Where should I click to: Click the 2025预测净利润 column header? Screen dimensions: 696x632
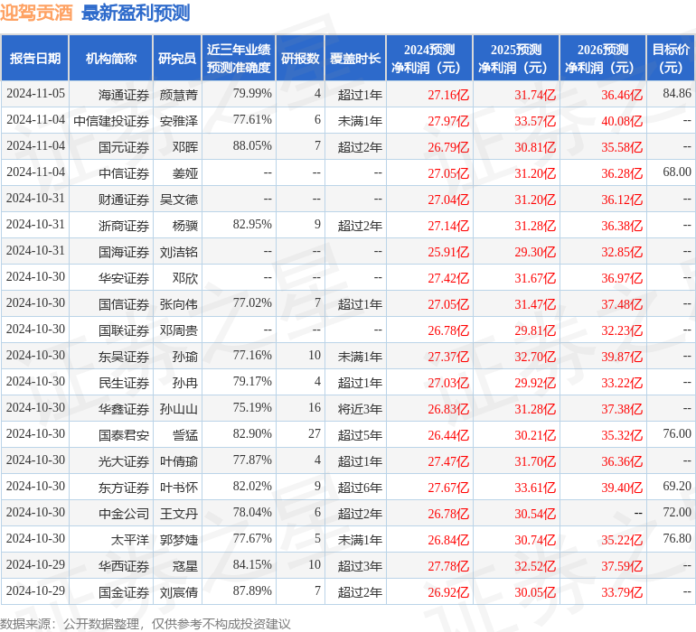516,59
